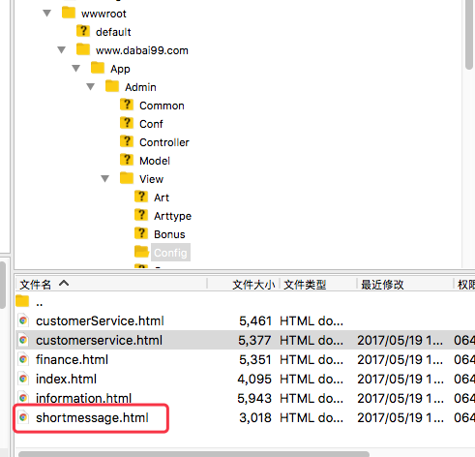Click the Common folder question-mark icon
The width and height of the screenshot is (475, 457).
click(127, 105)
